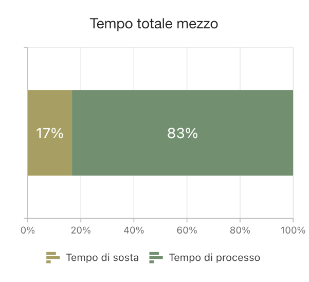
Task: Select the 17% data label
Action: click(50, 133)
